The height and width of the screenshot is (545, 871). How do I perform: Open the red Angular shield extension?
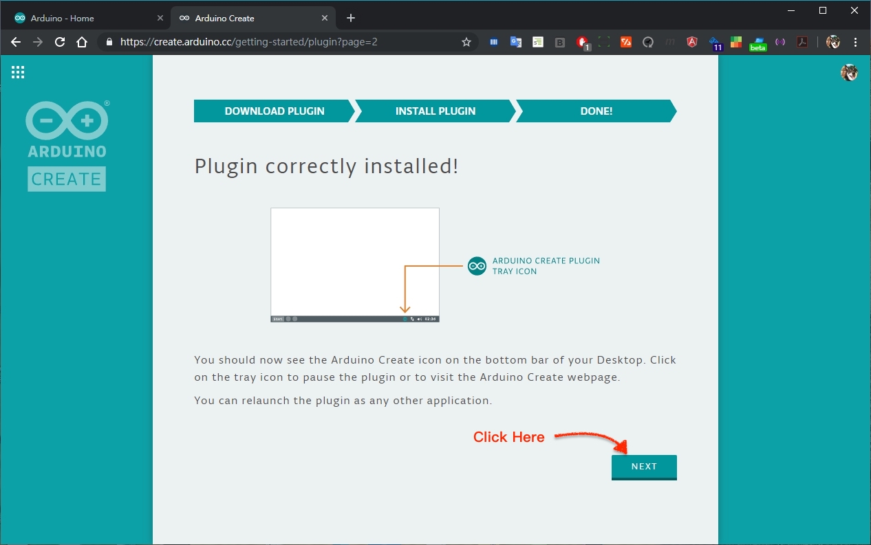tap(692, 42)
